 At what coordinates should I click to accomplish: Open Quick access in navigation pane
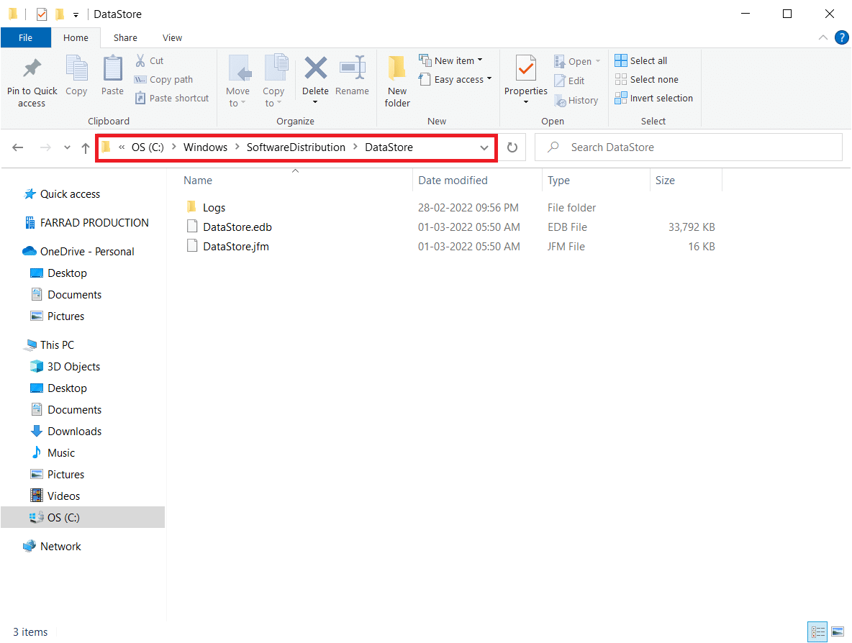70,194
